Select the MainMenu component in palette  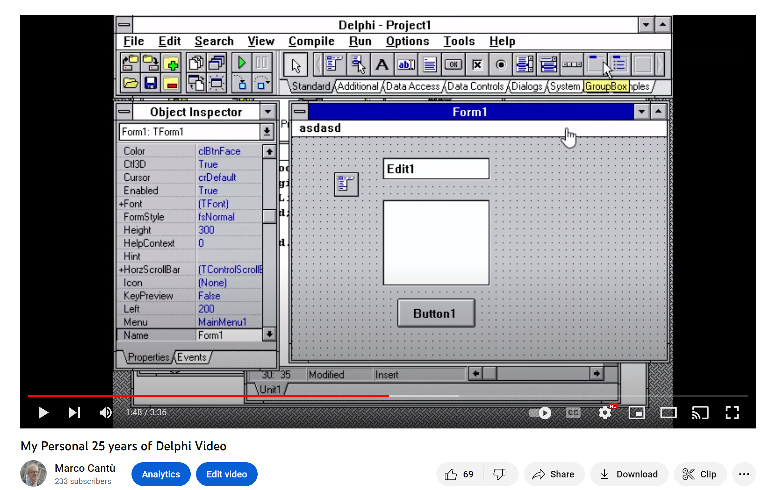coord(334,64)
